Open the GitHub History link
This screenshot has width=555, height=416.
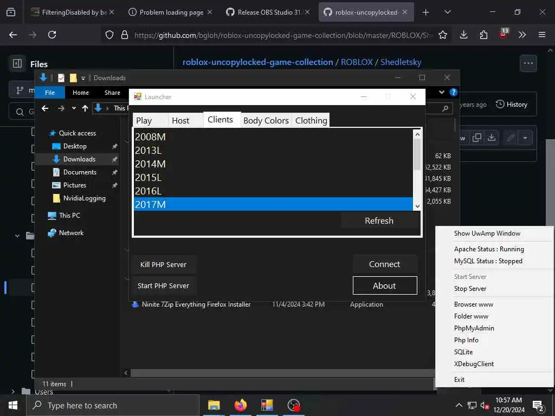tap(512, 105)
